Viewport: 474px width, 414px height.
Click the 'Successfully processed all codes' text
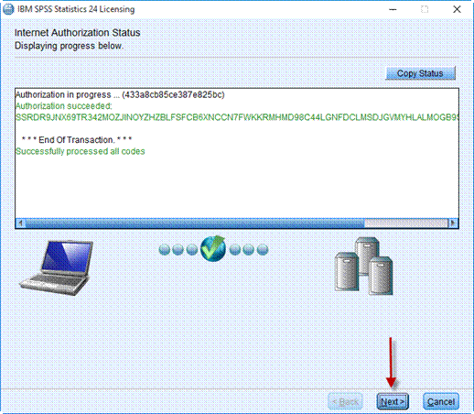click(81, 151)
